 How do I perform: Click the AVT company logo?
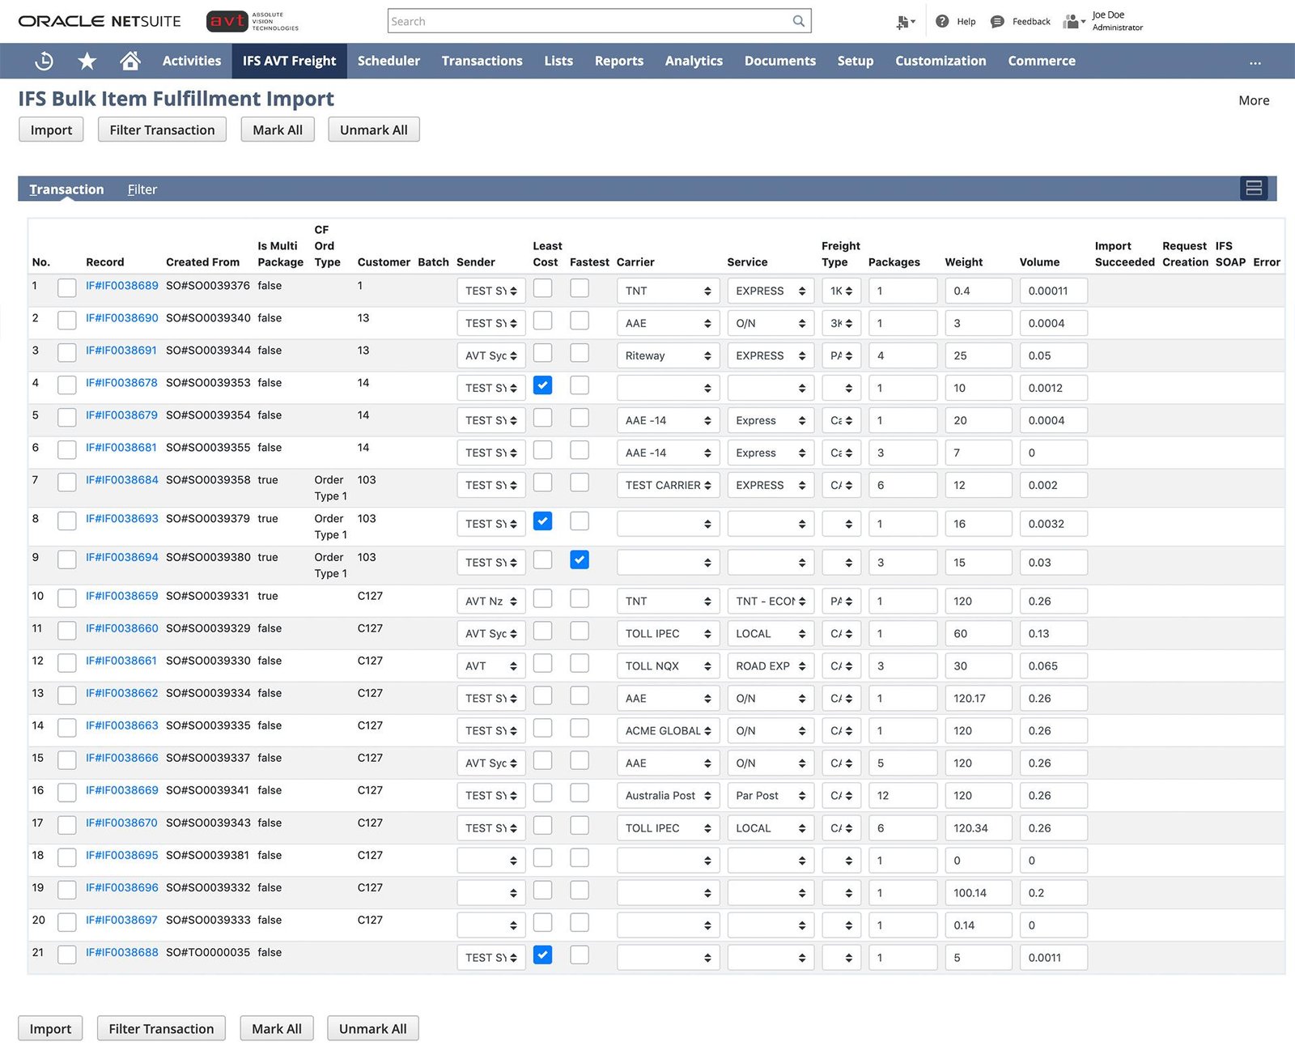253,21
